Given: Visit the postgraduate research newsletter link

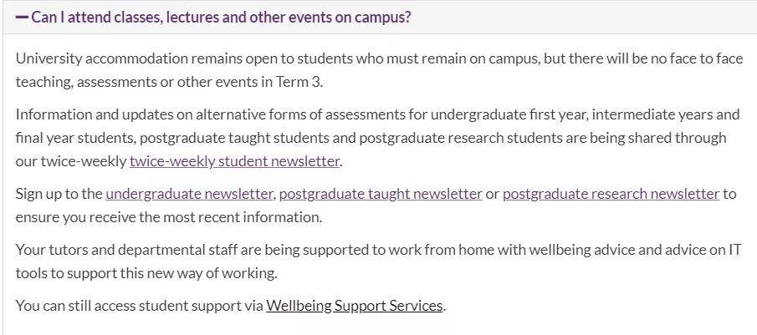Looking at the screenshot, I should pyautogui.click(x=611, y=194).
